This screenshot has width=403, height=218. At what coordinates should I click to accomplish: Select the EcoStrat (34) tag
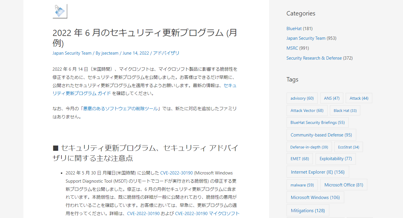pos(349,147)
